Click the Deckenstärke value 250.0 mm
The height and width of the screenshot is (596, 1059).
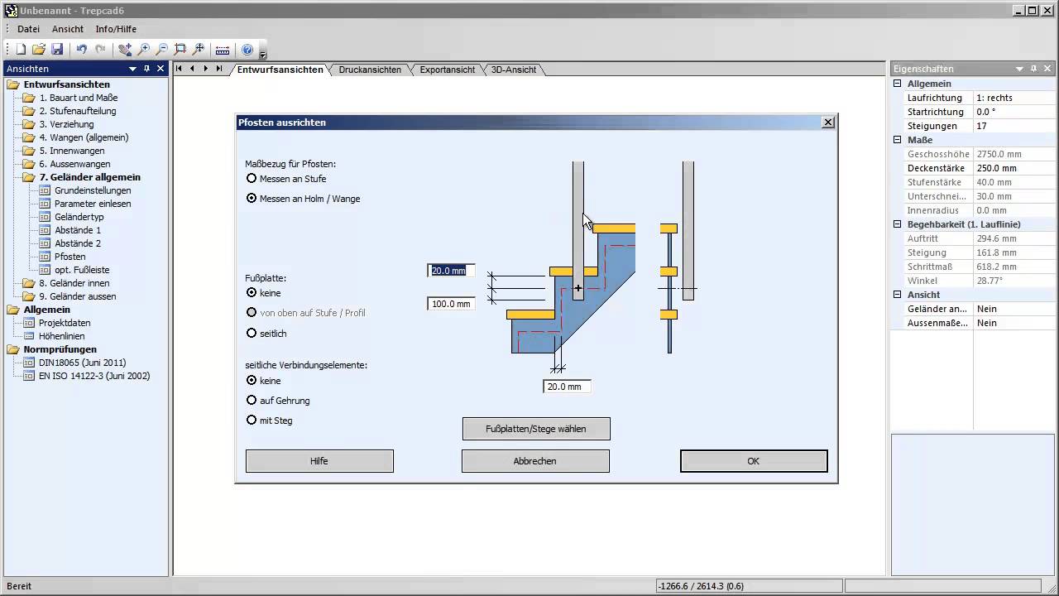1014,168
